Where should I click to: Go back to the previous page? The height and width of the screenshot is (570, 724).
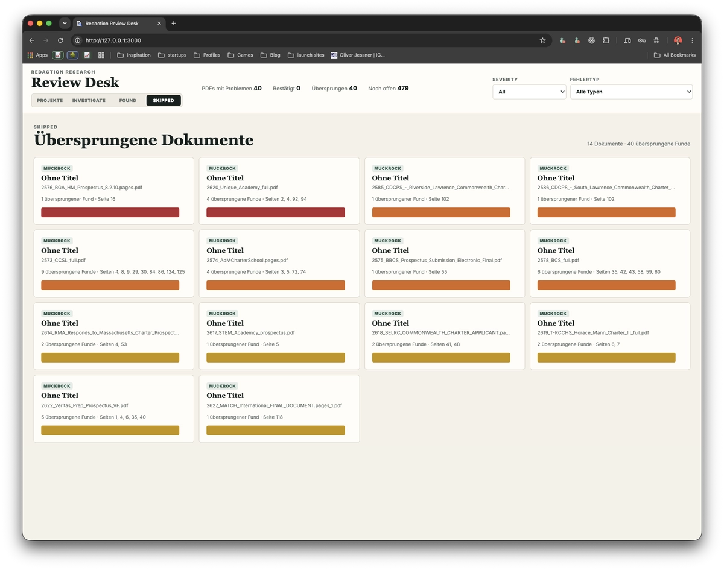(x=32, y=40)
